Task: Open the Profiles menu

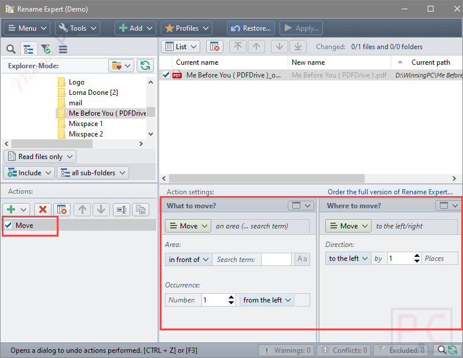Action: 186,28
